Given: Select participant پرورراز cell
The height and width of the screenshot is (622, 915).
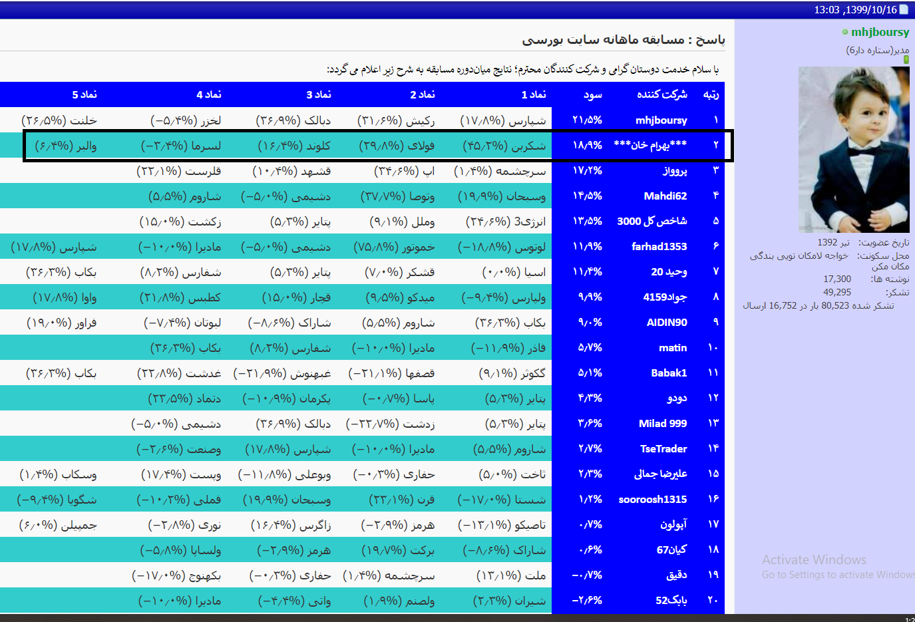Looking at the screenshot, I should click(x=675, y=171).
